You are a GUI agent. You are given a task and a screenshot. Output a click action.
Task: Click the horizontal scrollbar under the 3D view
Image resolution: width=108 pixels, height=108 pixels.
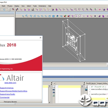tap(74, 64)
